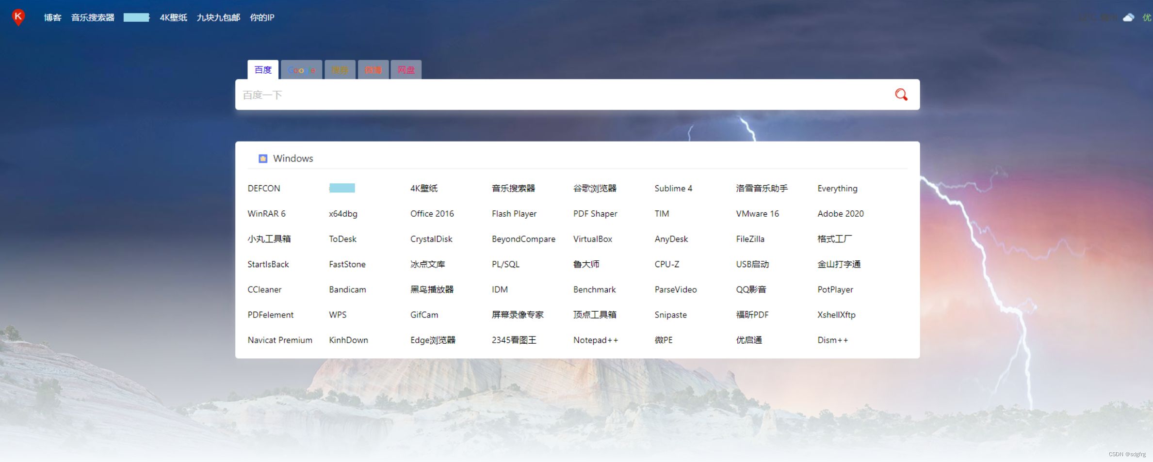
Task: Open 九块九包邮 in the top navigation
Action: 218,17
